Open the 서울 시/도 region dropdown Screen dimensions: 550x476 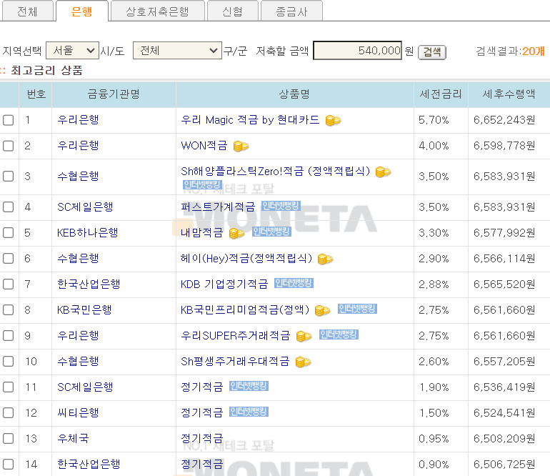73,51
